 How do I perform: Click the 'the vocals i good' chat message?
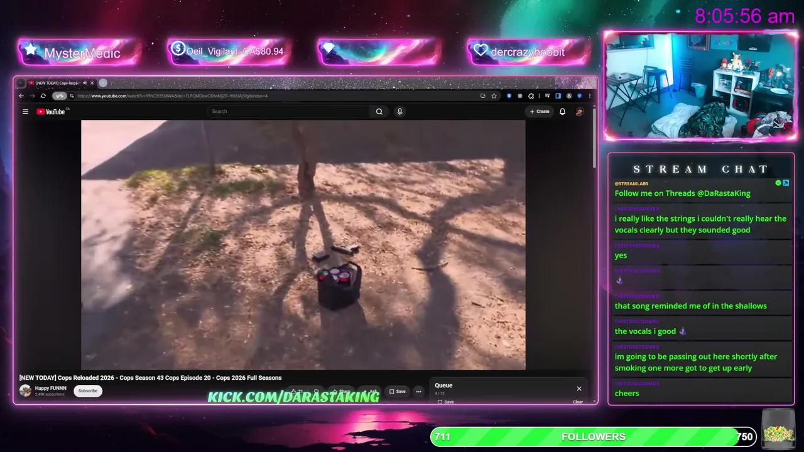click(650, 331)
